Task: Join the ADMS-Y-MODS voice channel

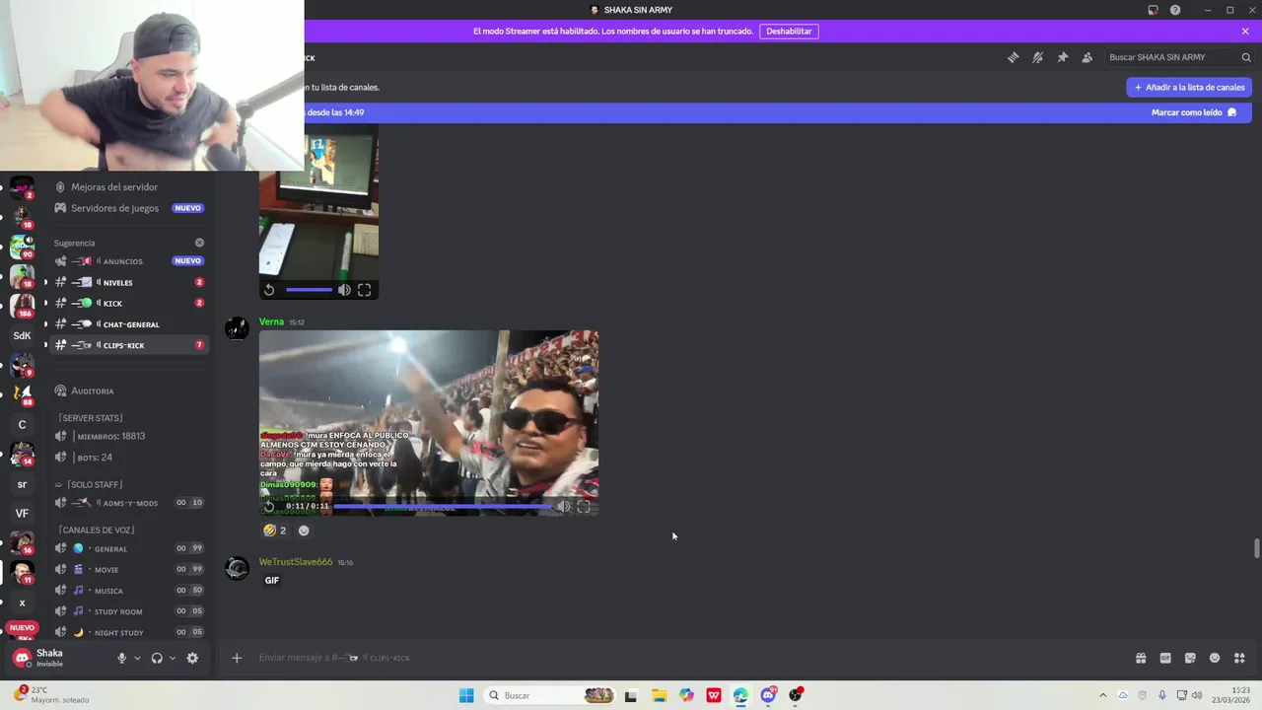Action: [130, 503]
